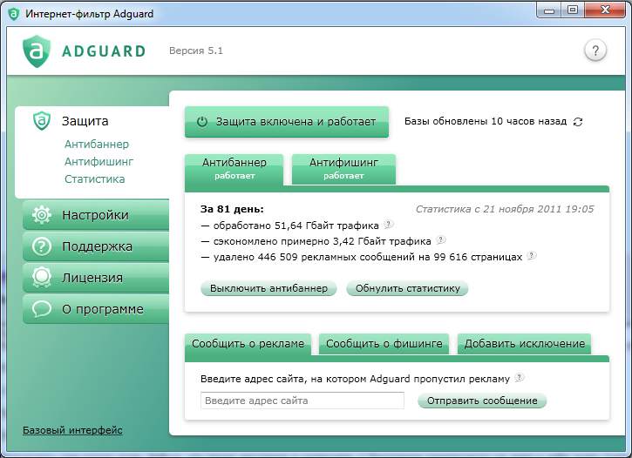Image resolution: width=632 pixels, height=458 pixels.
Task: Minimize the Adguard window
Action: pyautogui.click(x=549, y=10)
